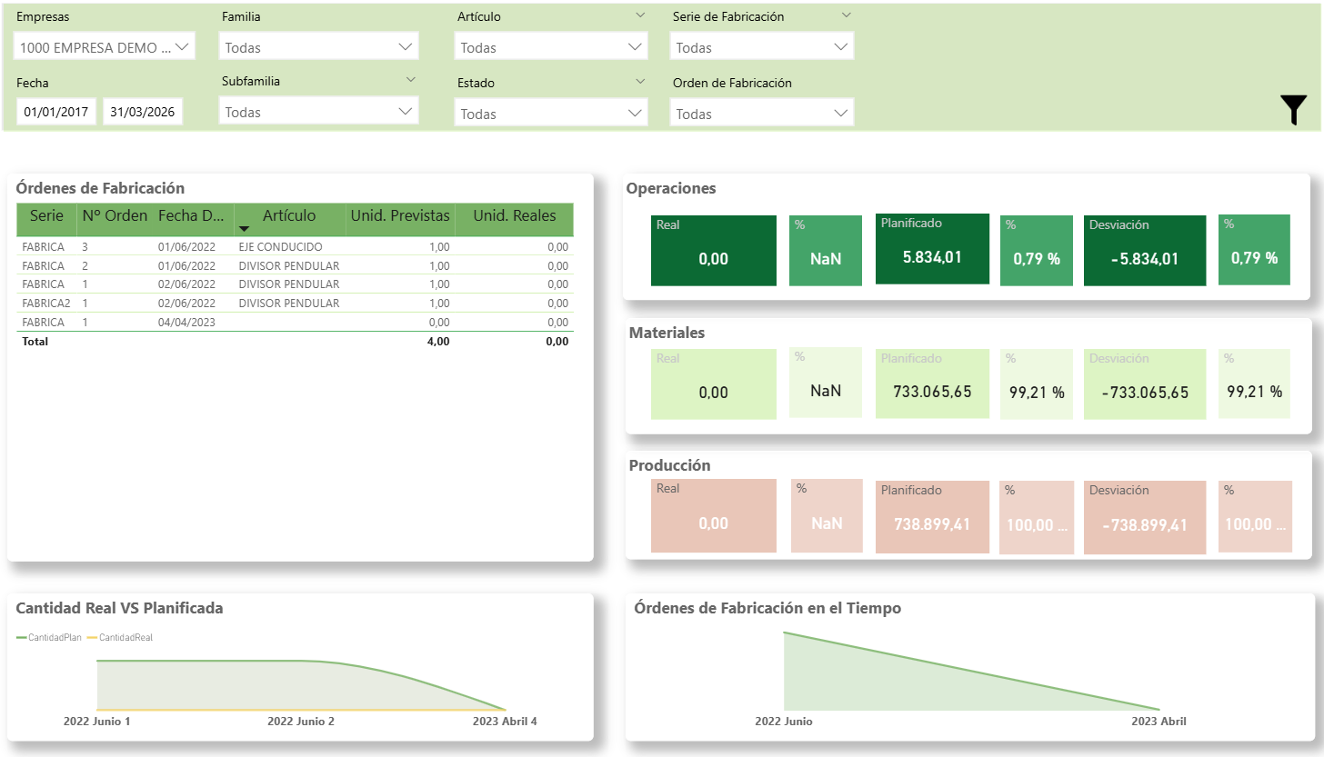
Task: Toggle CantidadReal legend entry
Action: [121, 638]
